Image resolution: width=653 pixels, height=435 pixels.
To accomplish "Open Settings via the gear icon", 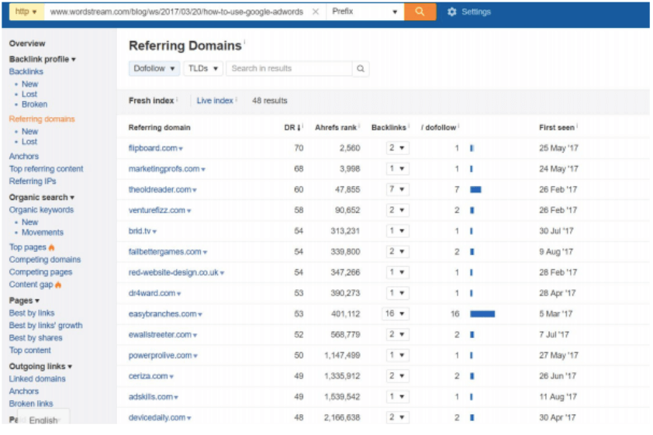I will click(x=452, y=12).
